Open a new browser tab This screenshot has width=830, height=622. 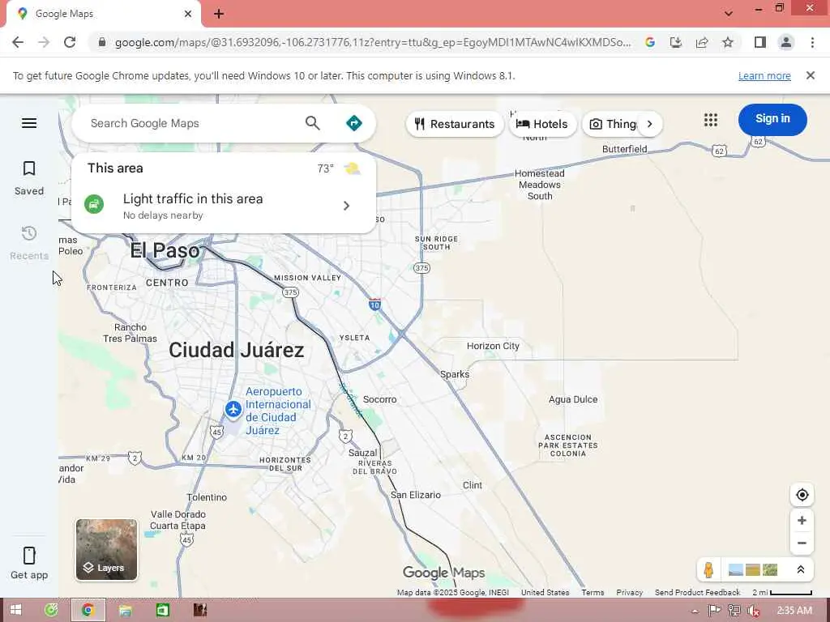coord(219,14)
